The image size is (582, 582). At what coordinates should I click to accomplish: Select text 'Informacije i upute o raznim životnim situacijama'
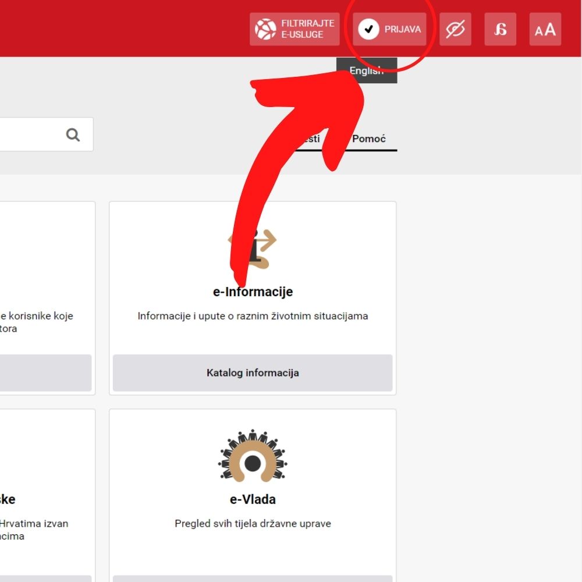pyautogui.click(x=253, y=316)
